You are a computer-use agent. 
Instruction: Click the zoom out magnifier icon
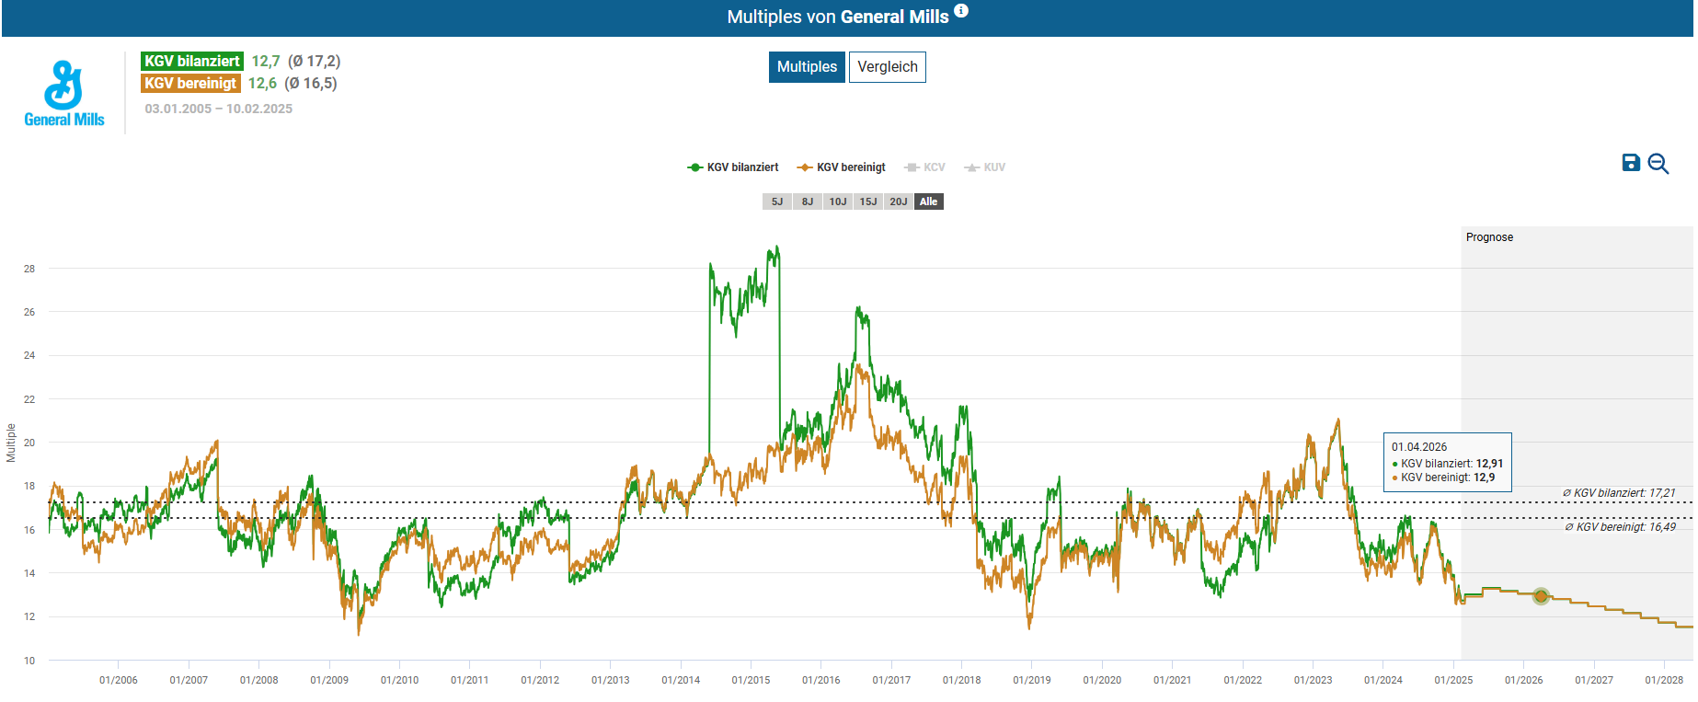tap(1658, 164)
